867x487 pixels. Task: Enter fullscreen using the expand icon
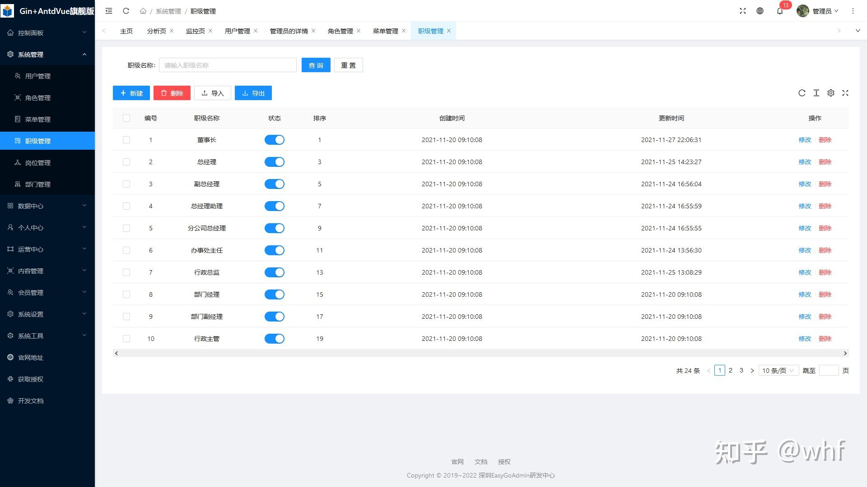tap(742, 11)
